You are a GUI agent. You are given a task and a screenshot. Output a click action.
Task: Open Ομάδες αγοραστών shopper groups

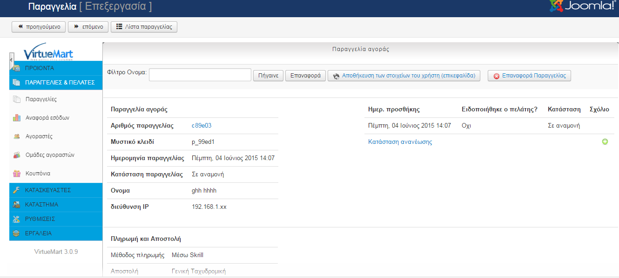click(50, 155)
